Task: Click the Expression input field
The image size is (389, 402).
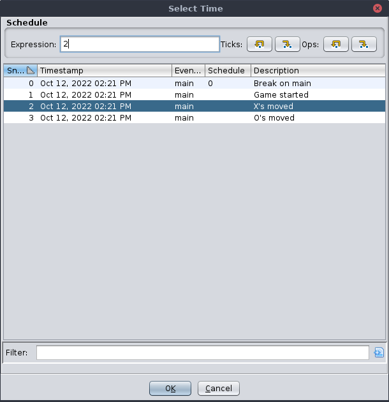Action: coord(140,44)
